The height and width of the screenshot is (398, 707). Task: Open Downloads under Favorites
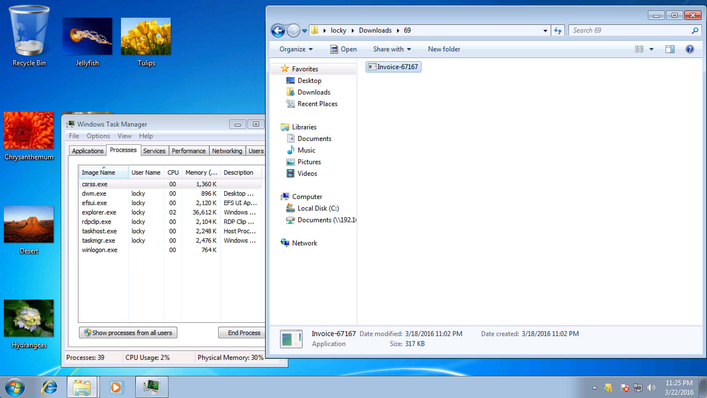pyautogui.click(x=308, y=92)
